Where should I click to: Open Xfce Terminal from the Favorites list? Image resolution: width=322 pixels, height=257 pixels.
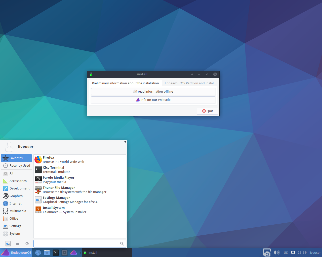point(80,170)
